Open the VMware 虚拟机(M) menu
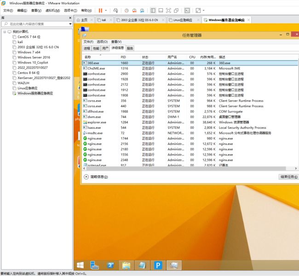Viewport: 299px width, 276px height. [52, 11]
